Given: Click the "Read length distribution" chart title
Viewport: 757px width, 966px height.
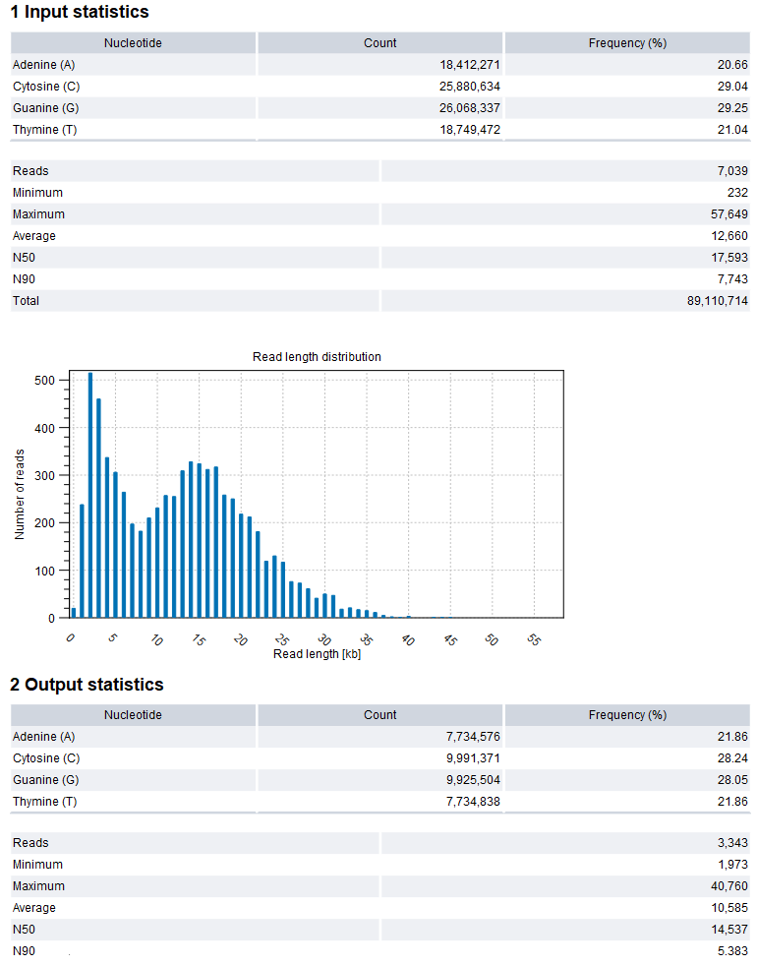Looking at the screenshot, I should [317, 357].
